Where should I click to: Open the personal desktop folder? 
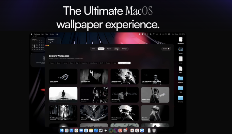tap(181, 79)
